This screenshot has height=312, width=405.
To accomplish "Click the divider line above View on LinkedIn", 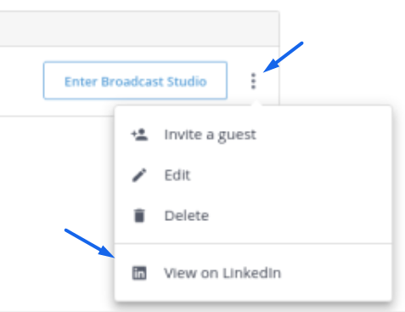I will pos(253,243).
